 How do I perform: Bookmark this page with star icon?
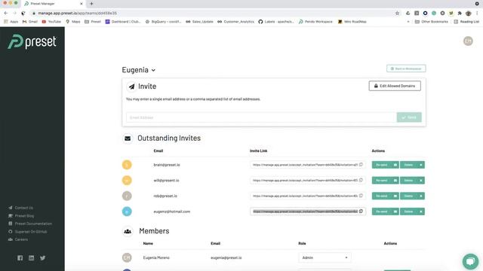tap(397, 14)
